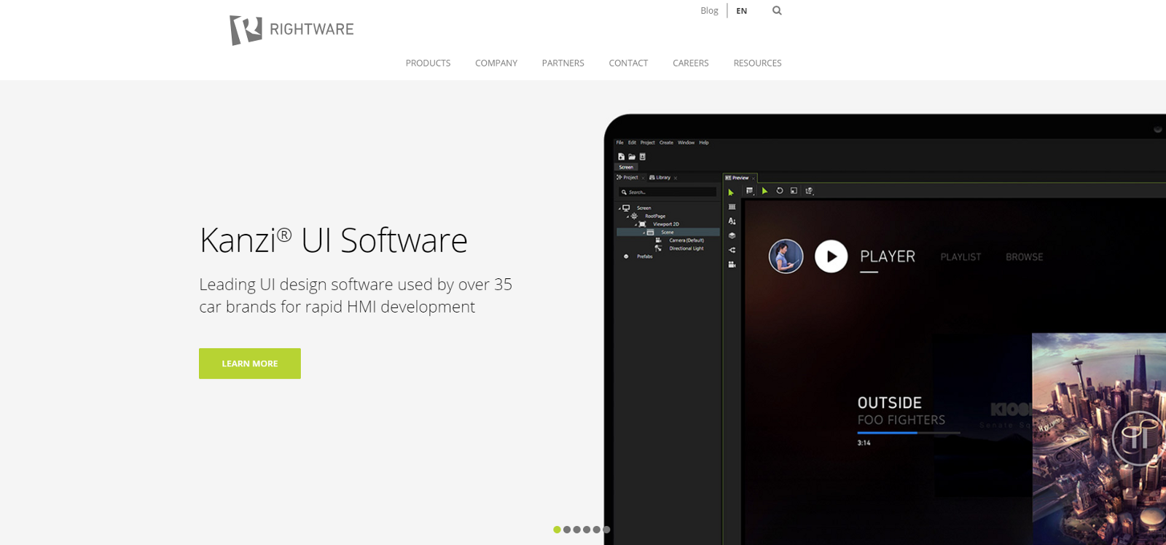Open the Blog link
The image size is (1166, 545).
(709, 11)
